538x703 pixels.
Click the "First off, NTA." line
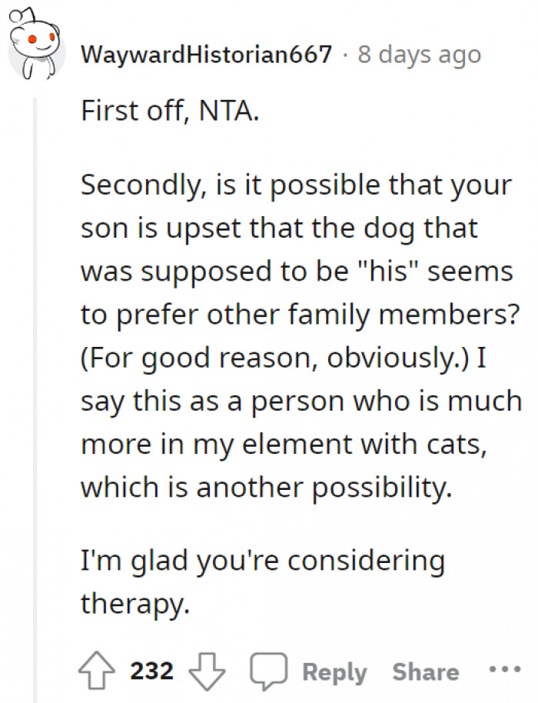171,113
